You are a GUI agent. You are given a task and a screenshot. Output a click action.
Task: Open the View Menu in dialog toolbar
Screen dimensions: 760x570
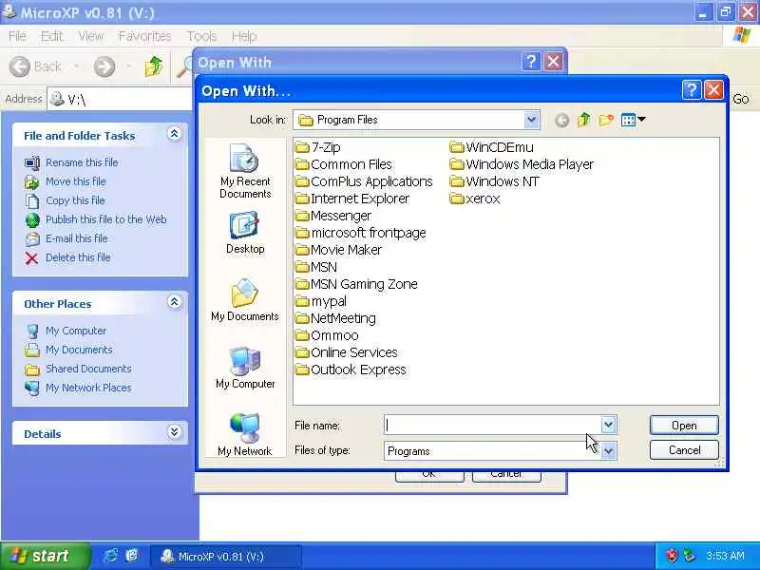[x=633, y=120]
